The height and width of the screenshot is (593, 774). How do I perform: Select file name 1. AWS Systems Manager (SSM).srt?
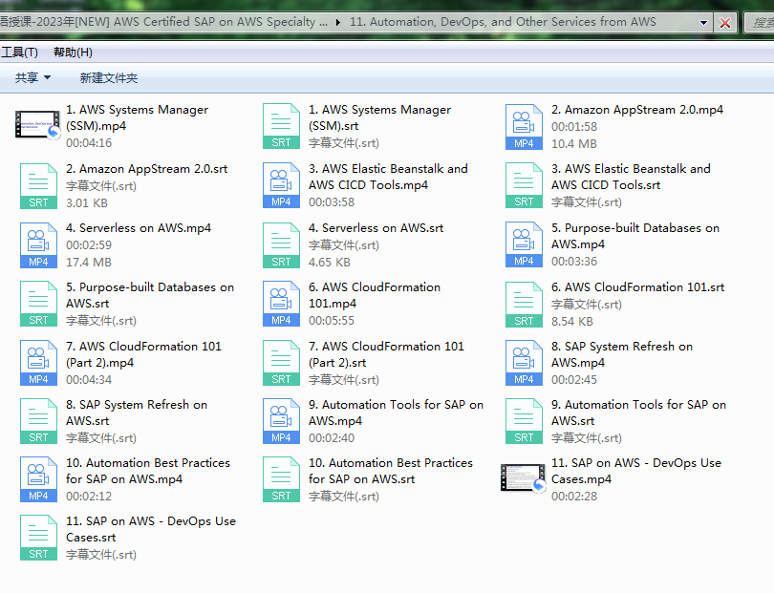point(379,117)
